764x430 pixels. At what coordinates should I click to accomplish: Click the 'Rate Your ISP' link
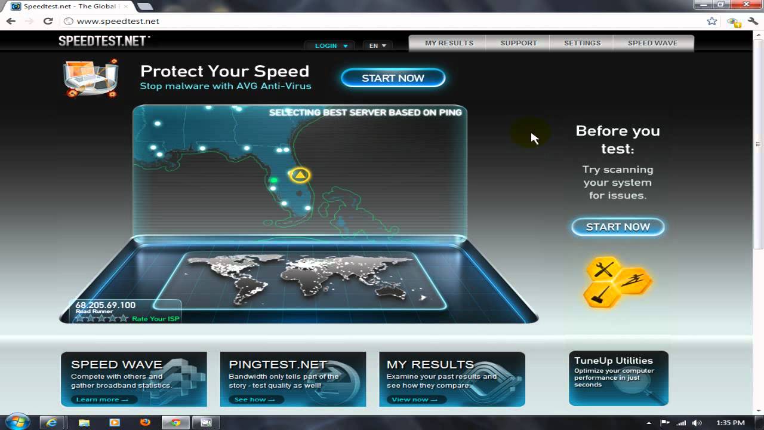coord(155,319)
